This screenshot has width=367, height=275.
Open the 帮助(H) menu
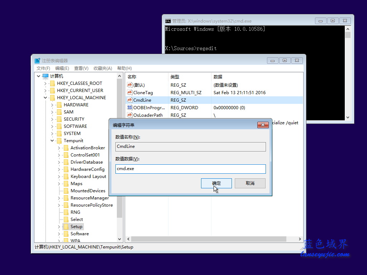tap(124, 68)
